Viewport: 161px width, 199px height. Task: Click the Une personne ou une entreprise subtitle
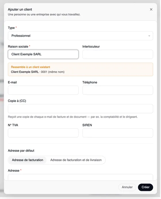point(44,14)
